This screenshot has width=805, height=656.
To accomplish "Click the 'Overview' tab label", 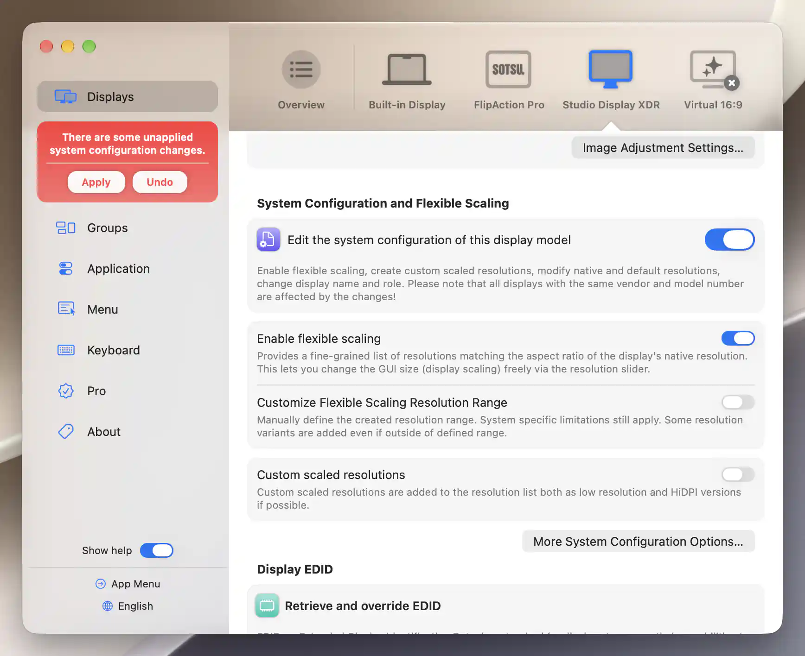I will coord(301,105).
